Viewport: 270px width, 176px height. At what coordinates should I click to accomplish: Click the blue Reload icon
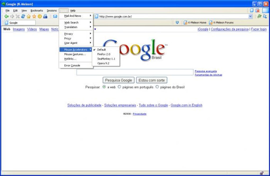coord(23,16)
